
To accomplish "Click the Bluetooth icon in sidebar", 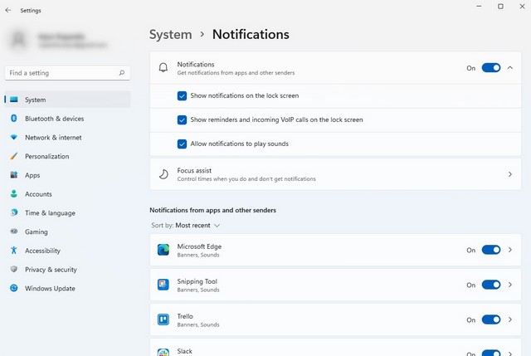I will tap(14, 118).
